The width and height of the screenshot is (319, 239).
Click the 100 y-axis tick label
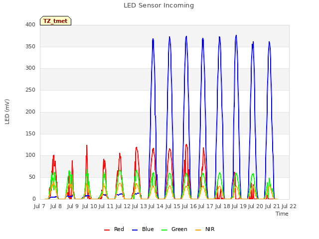pyautogui.click(x=30, y=155)
